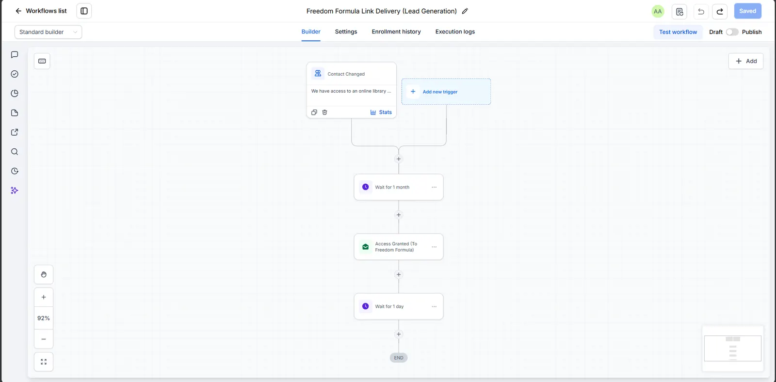This screenshot has height=382, width=776.
Task: Add step below Wait for 1 month
Action: point(399,215)
